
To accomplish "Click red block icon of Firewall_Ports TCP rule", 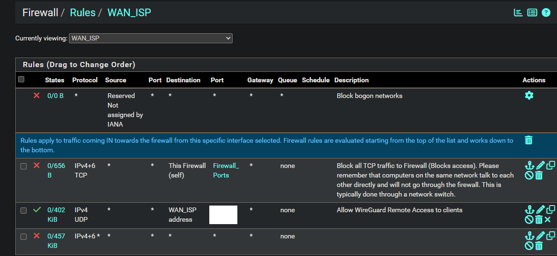I will pyautogui.click(x=36, y=165).
